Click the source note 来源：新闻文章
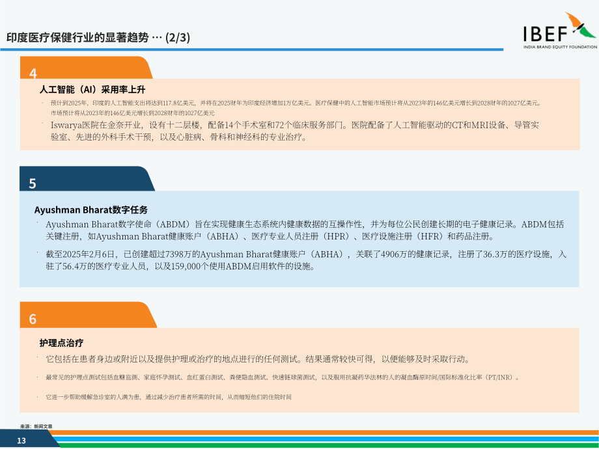The width and height of the screenshot is (599, 449). coord(36,426)
